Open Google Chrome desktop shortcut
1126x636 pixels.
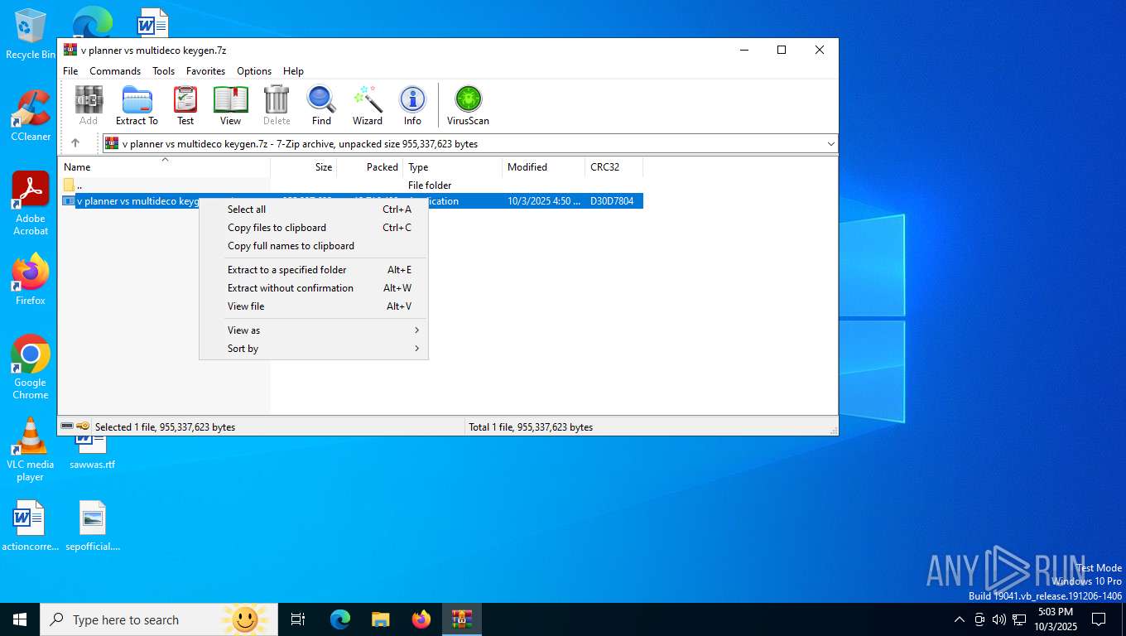point(31,368)
